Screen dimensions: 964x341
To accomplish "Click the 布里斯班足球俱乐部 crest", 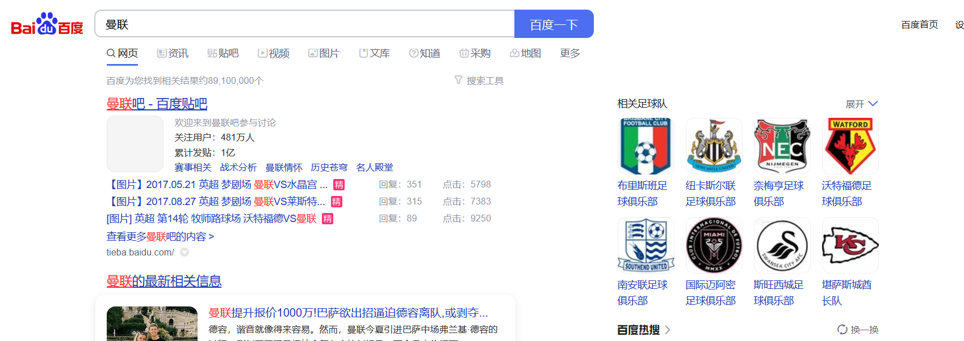I will pos(646,146).
